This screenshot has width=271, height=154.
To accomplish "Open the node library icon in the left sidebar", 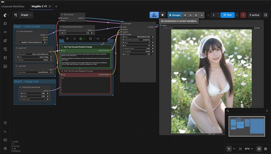I will (5, 41).
